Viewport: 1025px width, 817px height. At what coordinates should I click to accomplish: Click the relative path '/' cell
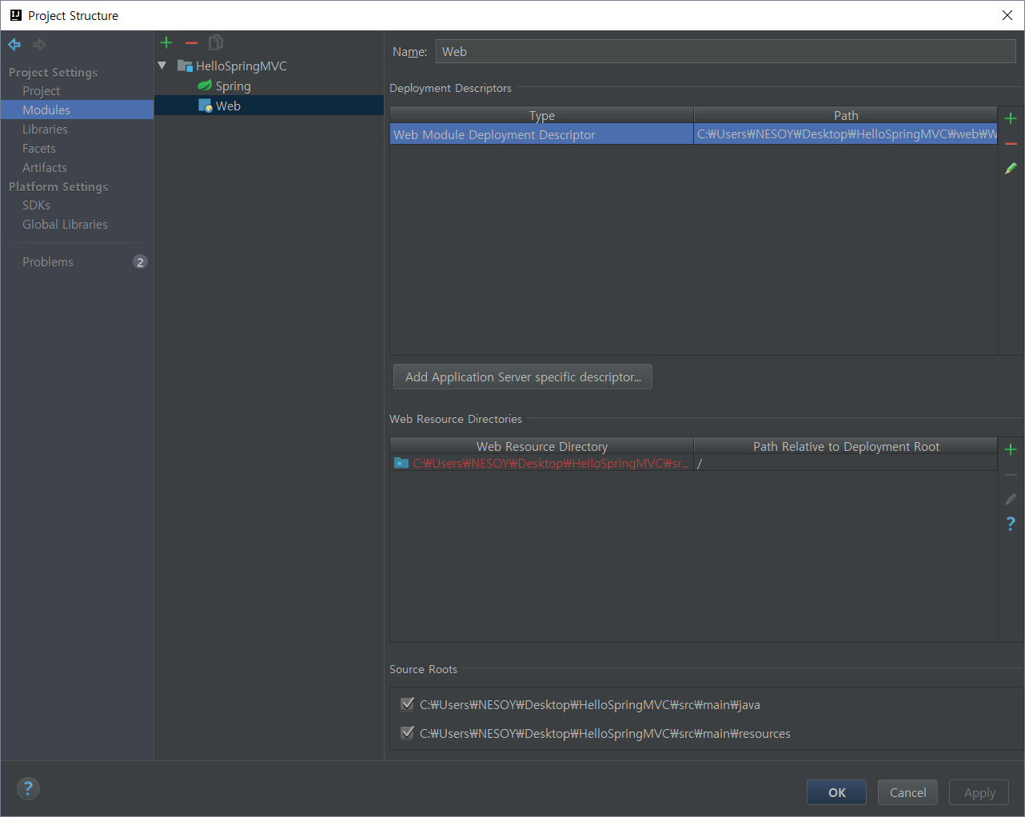[x=846, y=464]
